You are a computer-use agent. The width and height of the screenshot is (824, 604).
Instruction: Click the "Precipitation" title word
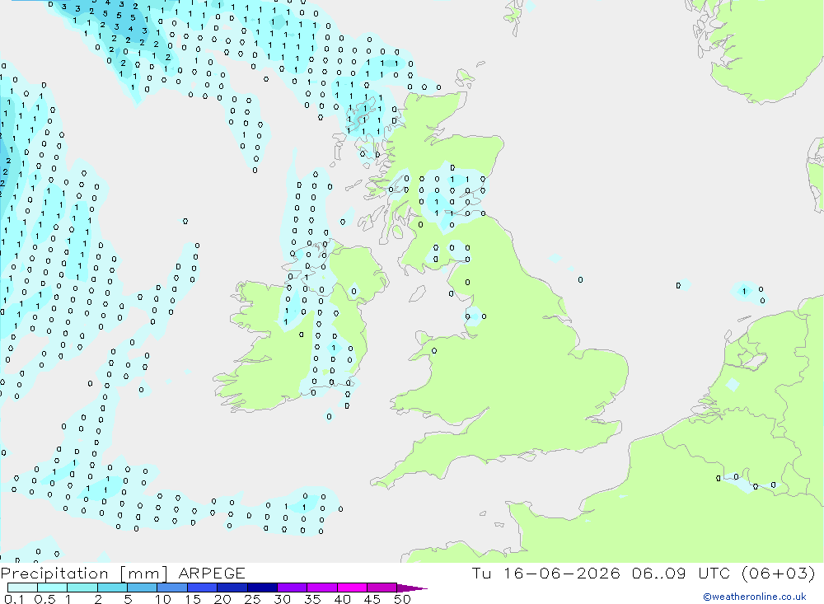tap(54, 574)
